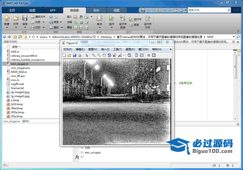Select Pan hand tool in Figure 1
This screenshot has width=243, height=170.
tap(104, 55)
